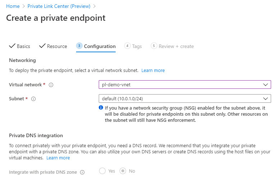Click the Virtual network info icon
The width and height of the screenshot is (279, 178).
(x=51, y=85)
